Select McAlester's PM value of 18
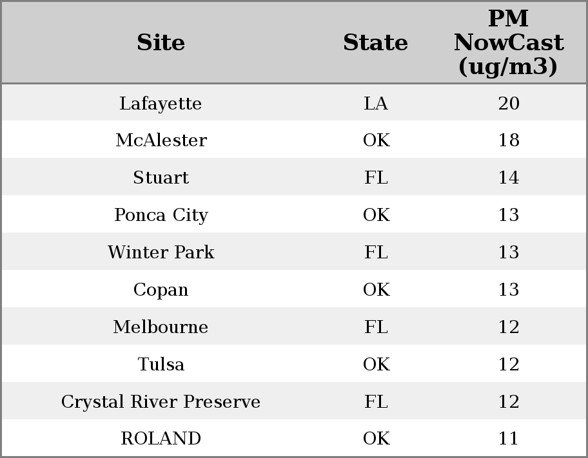 [x=508, y=140]
